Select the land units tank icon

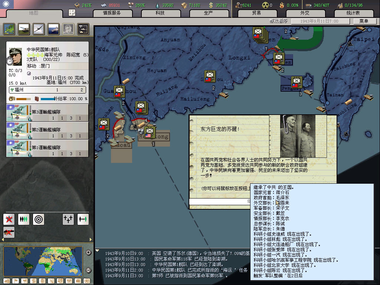(x=24, y=29)
